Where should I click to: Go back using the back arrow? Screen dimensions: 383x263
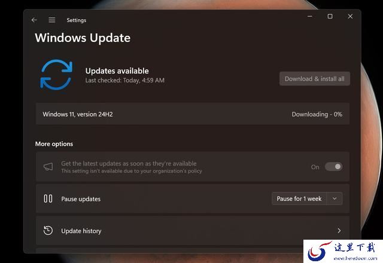click(34, 20)
